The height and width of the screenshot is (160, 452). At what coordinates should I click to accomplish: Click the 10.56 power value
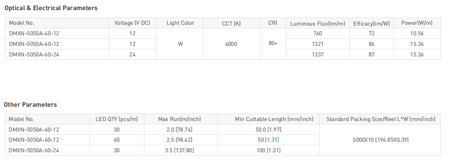click(x=417, y=33)
